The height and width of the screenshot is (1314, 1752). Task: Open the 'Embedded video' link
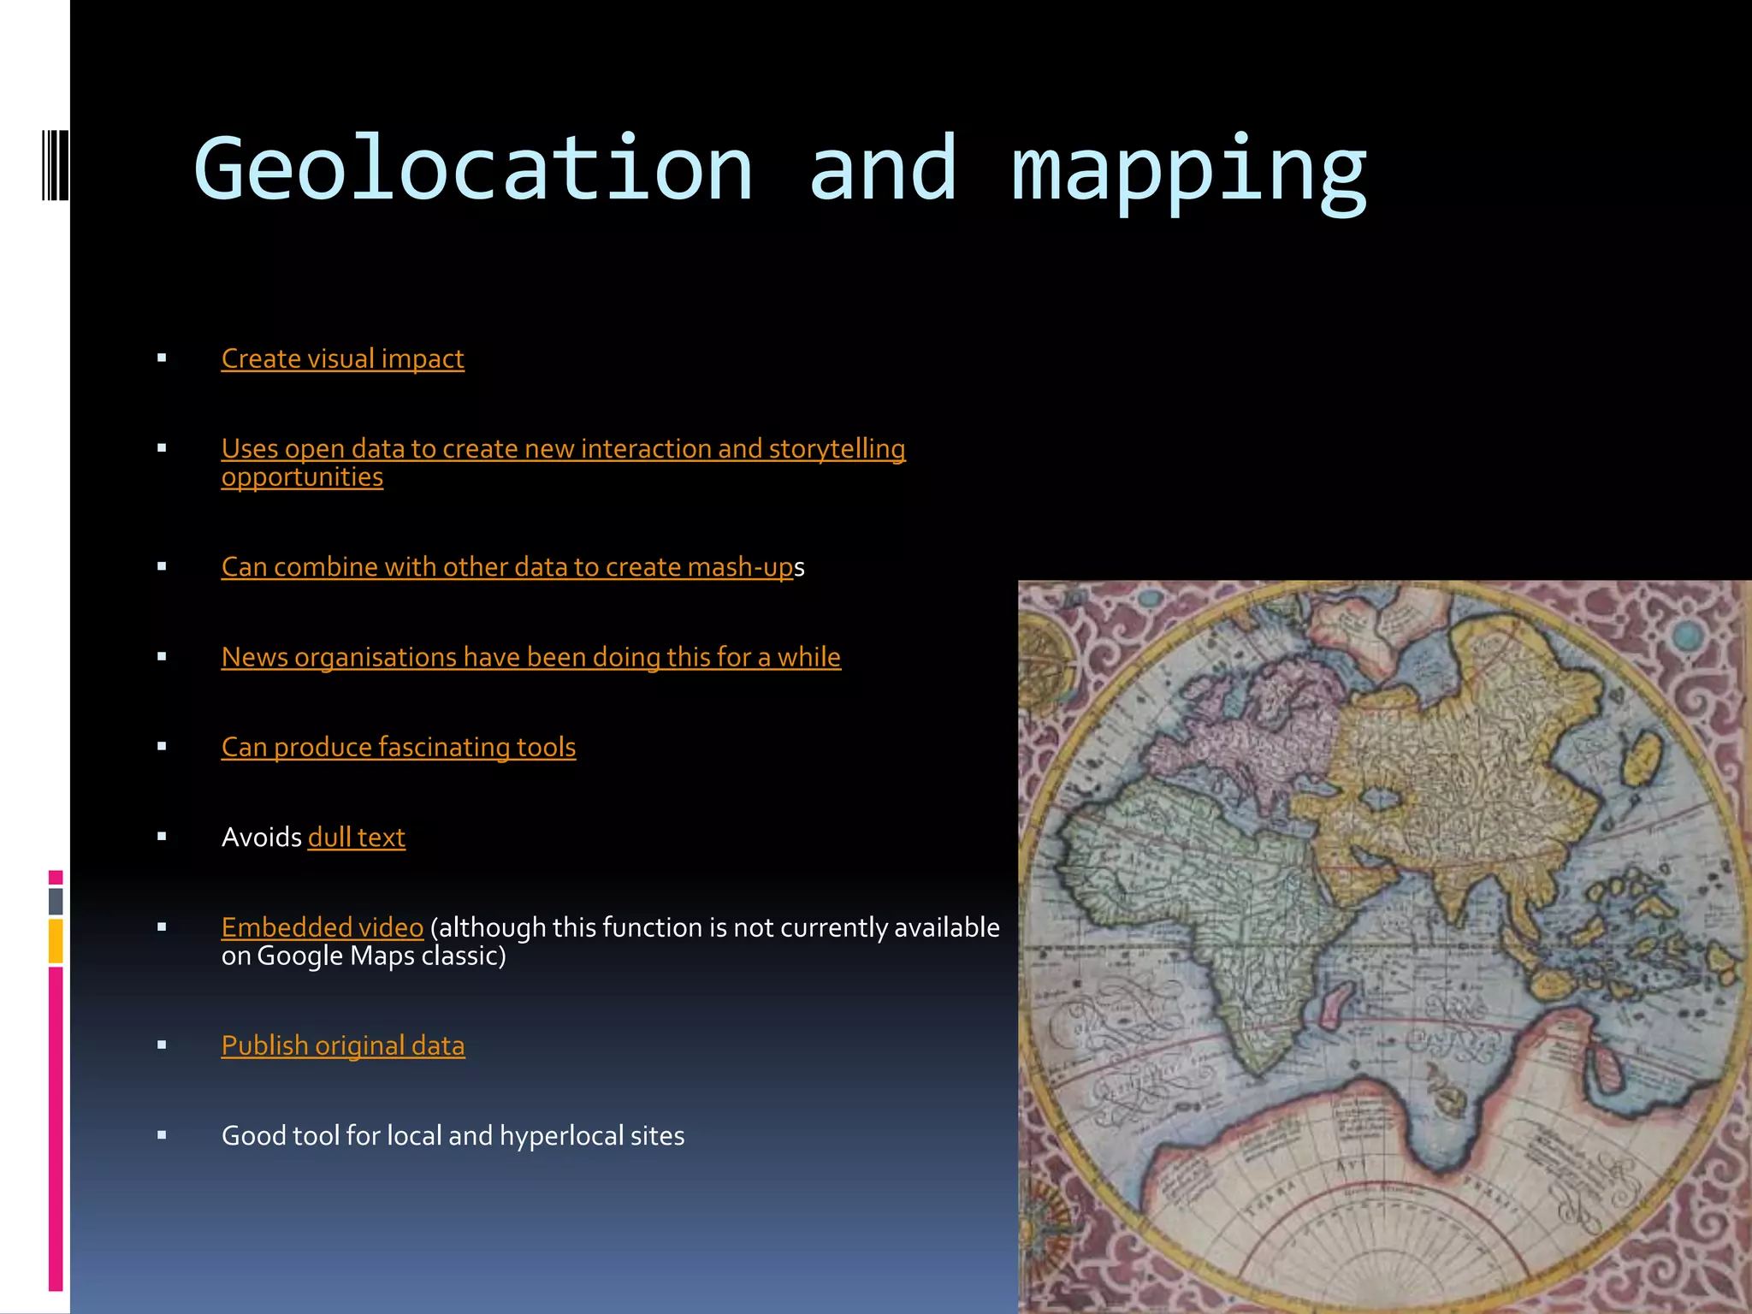323,927
